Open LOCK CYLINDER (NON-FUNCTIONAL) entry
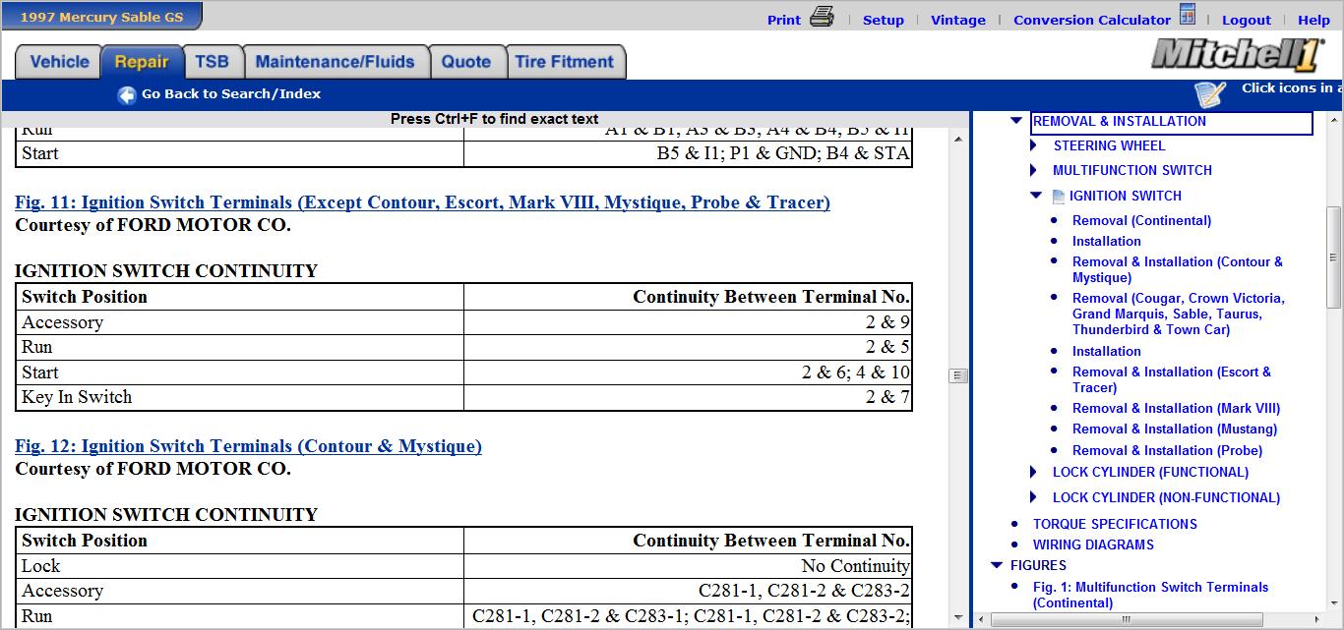 click(1167, 497)
